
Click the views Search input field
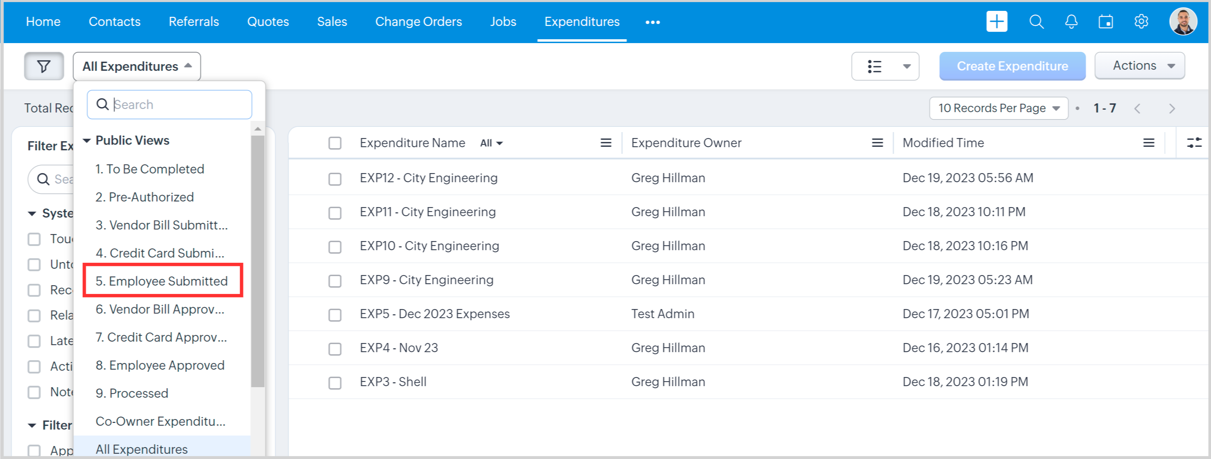(x=179, y=104)
